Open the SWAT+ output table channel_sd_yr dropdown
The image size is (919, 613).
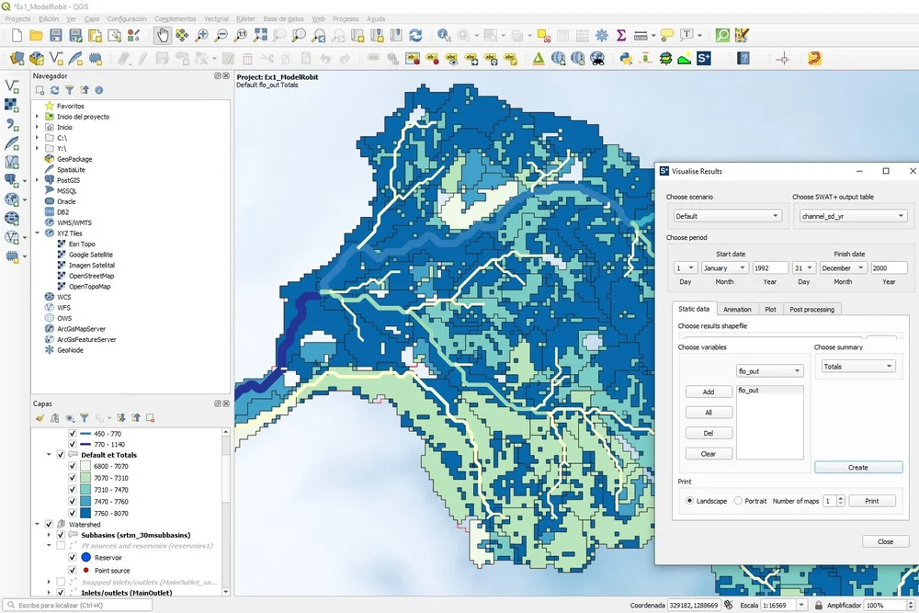point(853,216)
